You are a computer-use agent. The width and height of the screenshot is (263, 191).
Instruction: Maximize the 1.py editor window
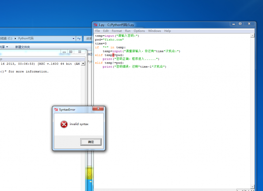tap(240, 24)
